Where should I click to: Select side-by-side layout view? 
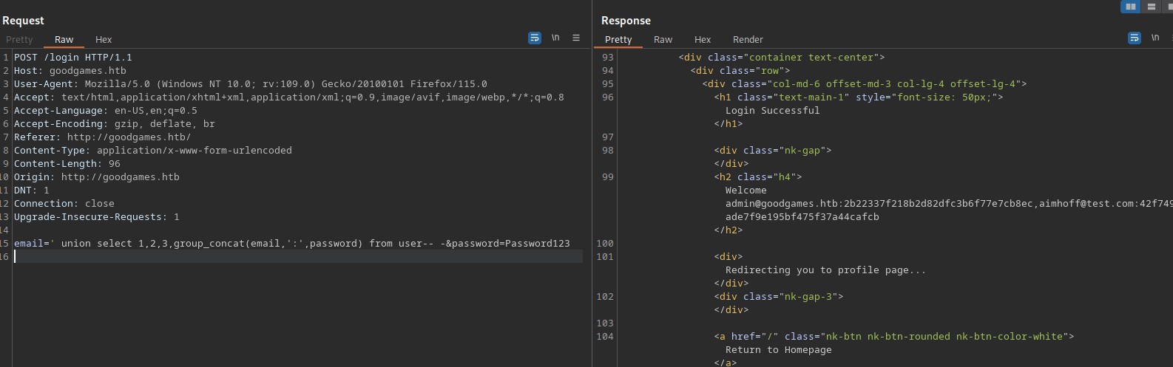coord(1131,7)
